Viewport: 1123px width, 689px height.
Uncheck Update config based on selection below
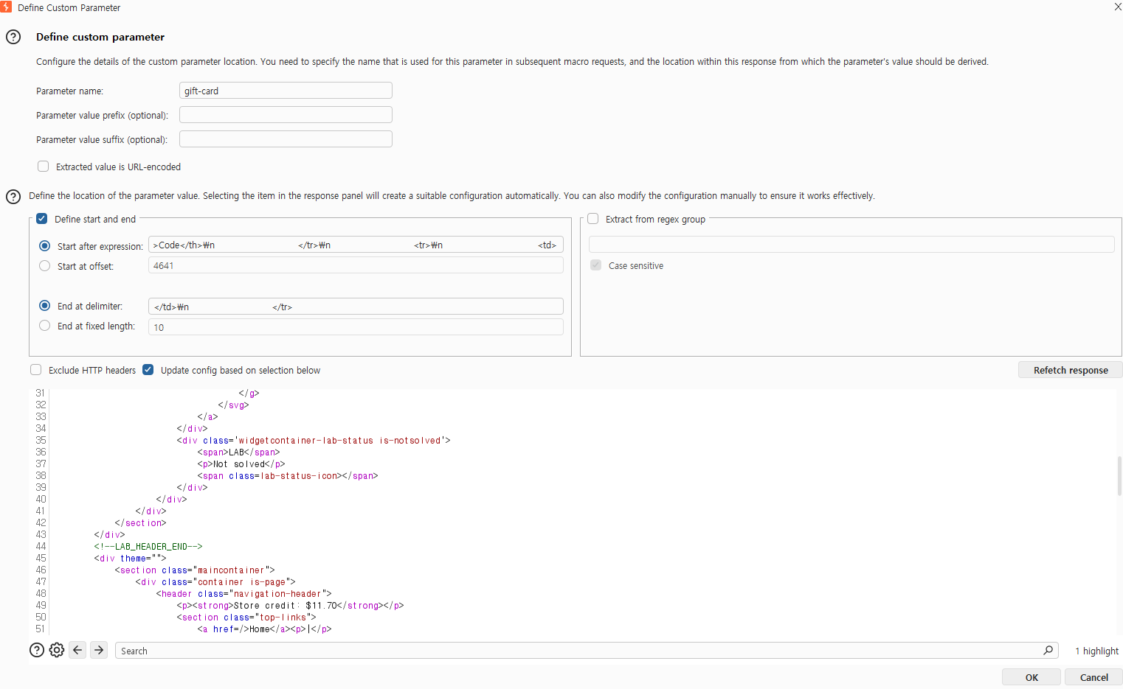coord(148,370)
